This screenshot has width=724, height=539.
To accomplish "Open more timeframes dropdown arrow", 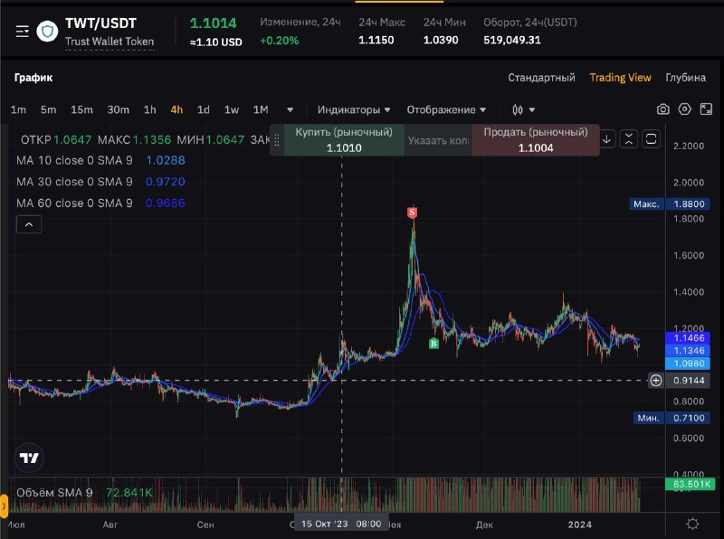I will (x=290, y=109).
